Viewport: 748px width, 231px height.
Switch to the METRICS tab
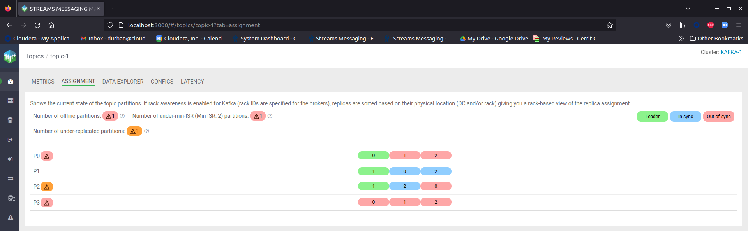43,82
